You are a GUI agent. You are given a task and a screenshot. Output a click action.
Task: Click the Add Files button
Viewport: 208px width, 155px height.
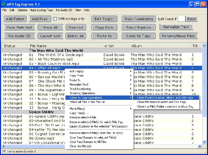pyautogui.click(x=40, y=19)
